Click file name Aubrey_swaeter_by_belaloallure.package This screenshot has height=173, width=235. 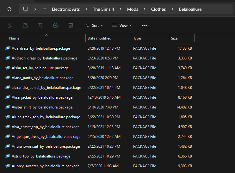click(46, 166)
